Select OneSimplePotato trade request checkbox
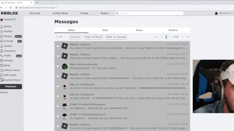 pos(58,76)
